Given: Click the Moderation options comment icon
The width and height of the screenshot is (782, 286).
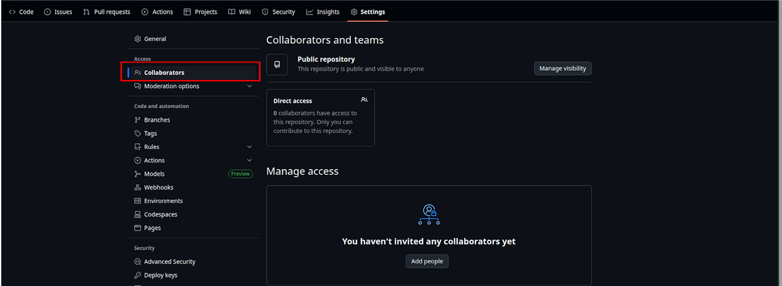Looking at the screenshot, I should (138, 86).
